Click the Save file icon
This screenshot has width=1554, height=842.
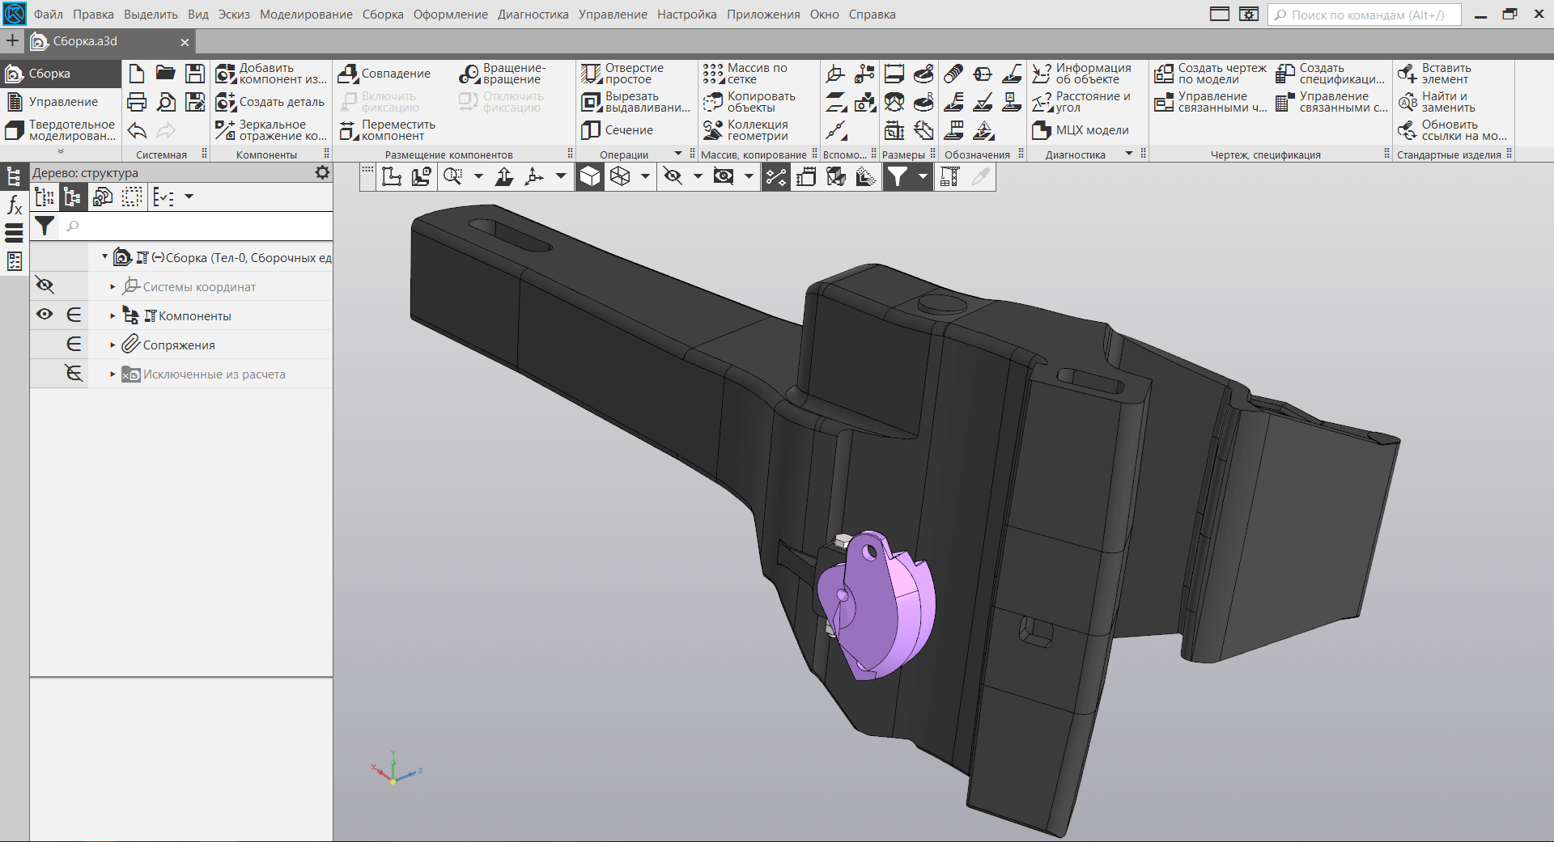[x=195, y=74]
